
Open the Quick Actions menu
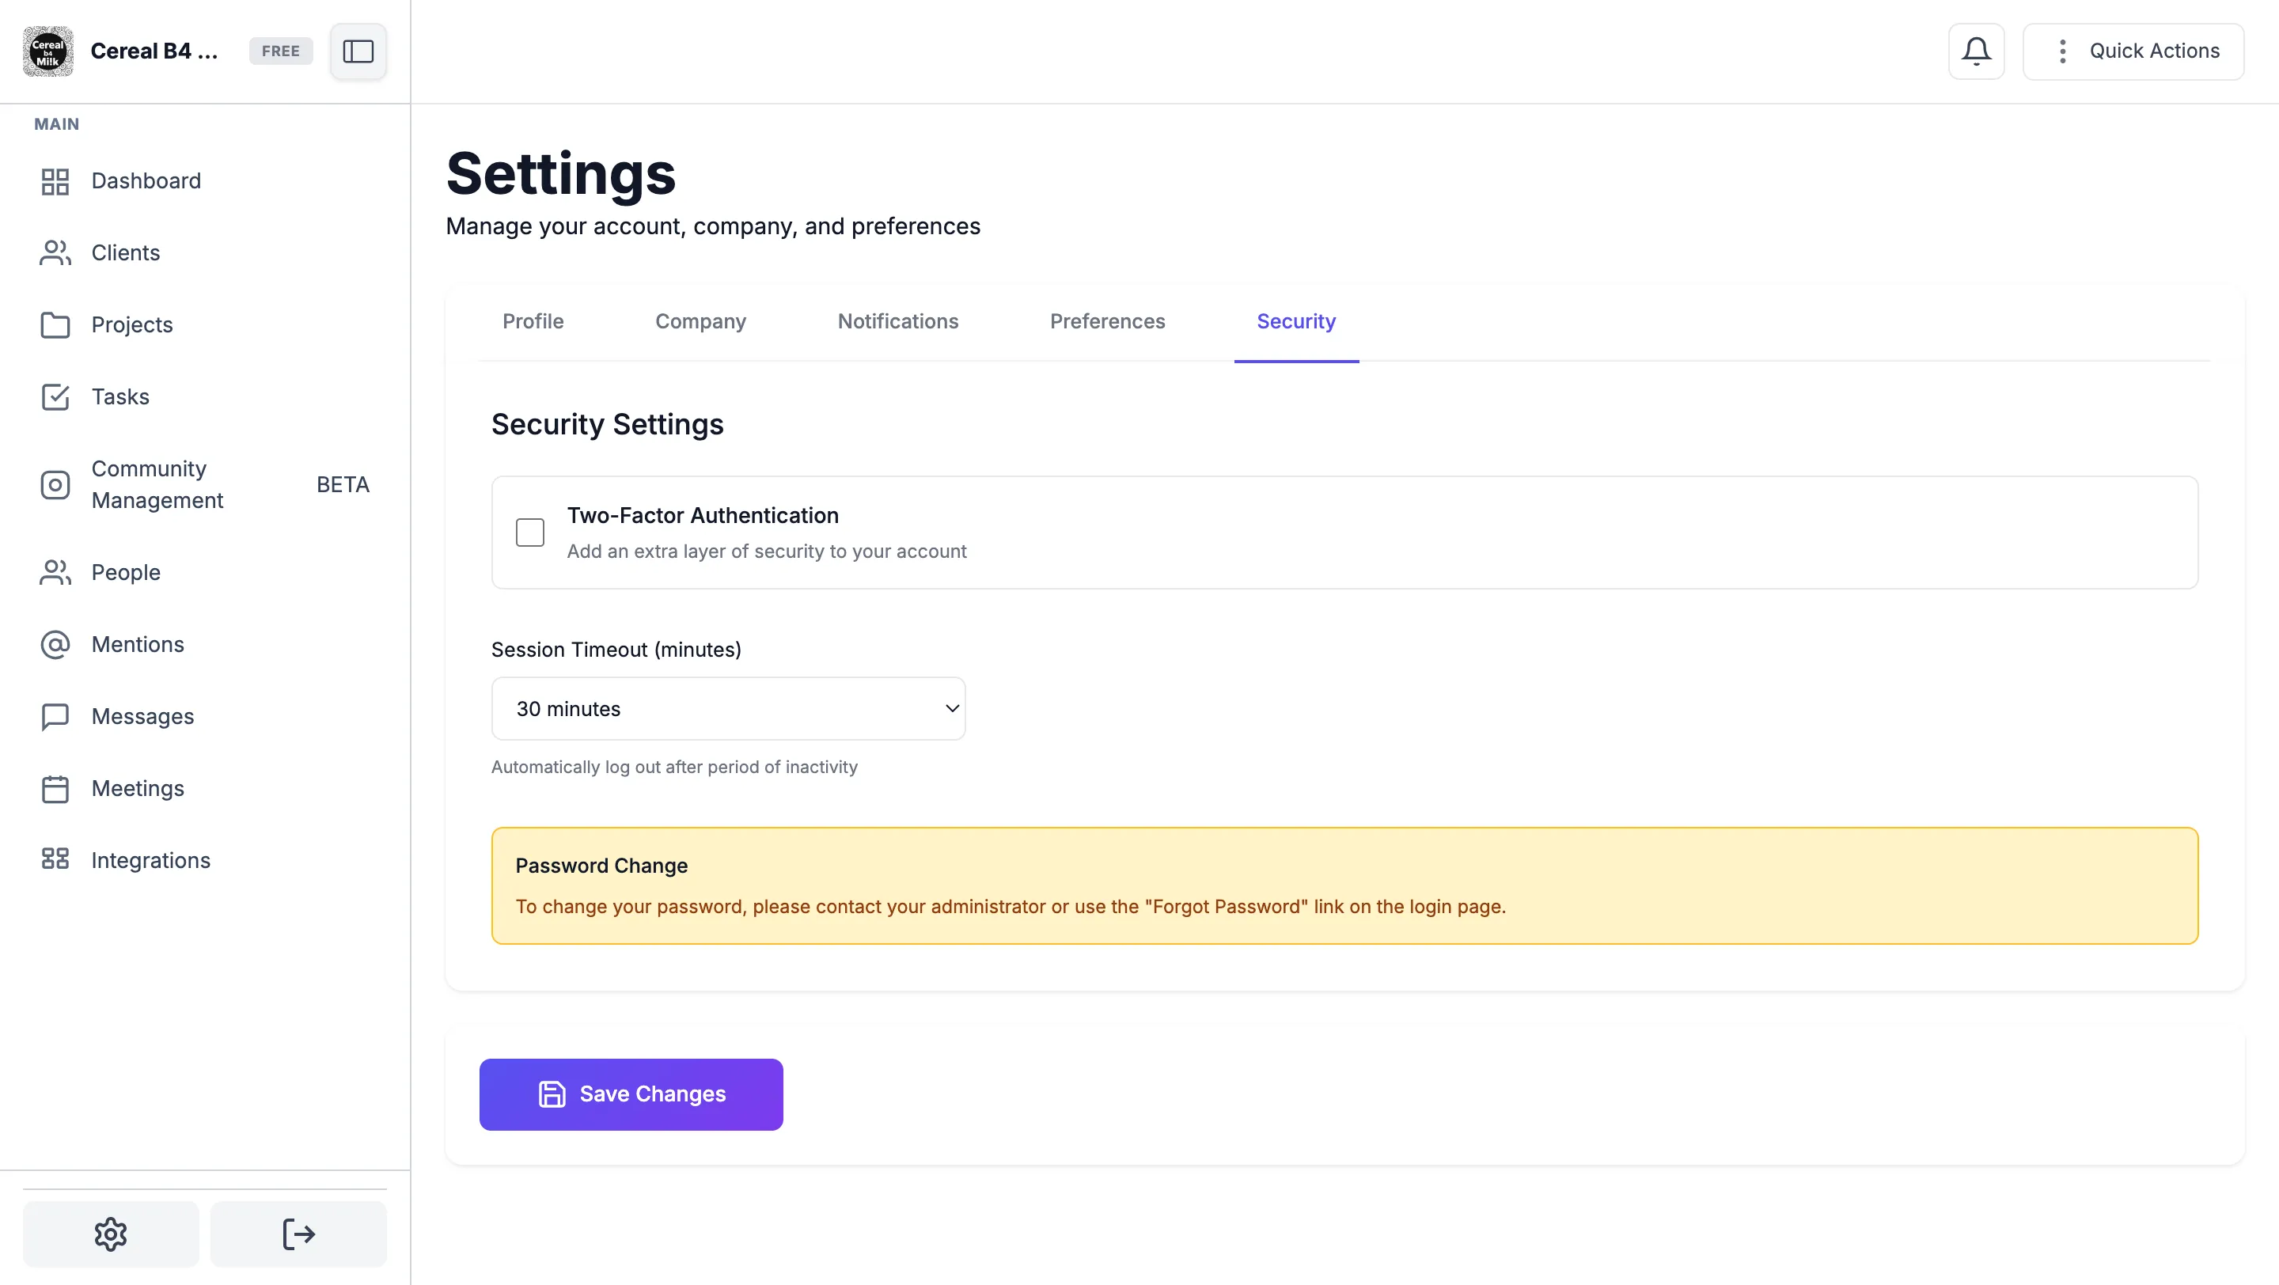2133,51
